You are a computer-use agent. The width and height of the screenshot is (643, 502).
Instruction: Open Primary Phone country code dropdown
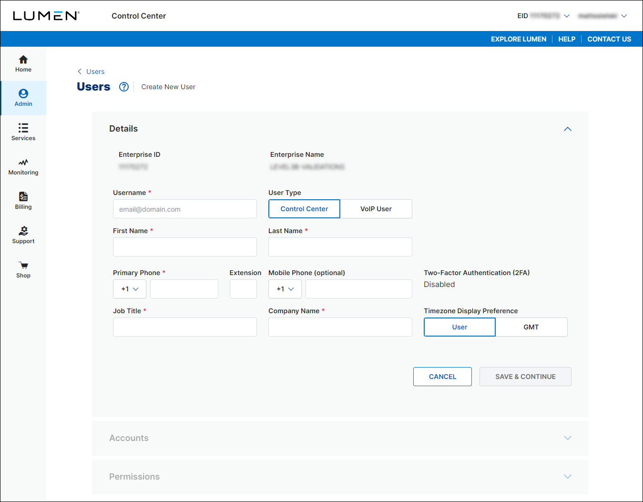click(130, 289)
